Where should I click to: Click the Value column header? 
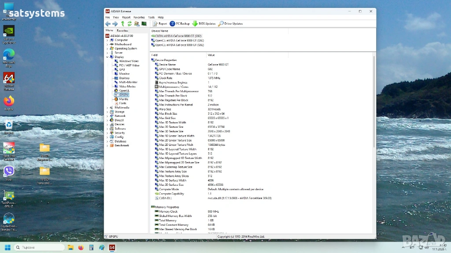click(211, 55)
